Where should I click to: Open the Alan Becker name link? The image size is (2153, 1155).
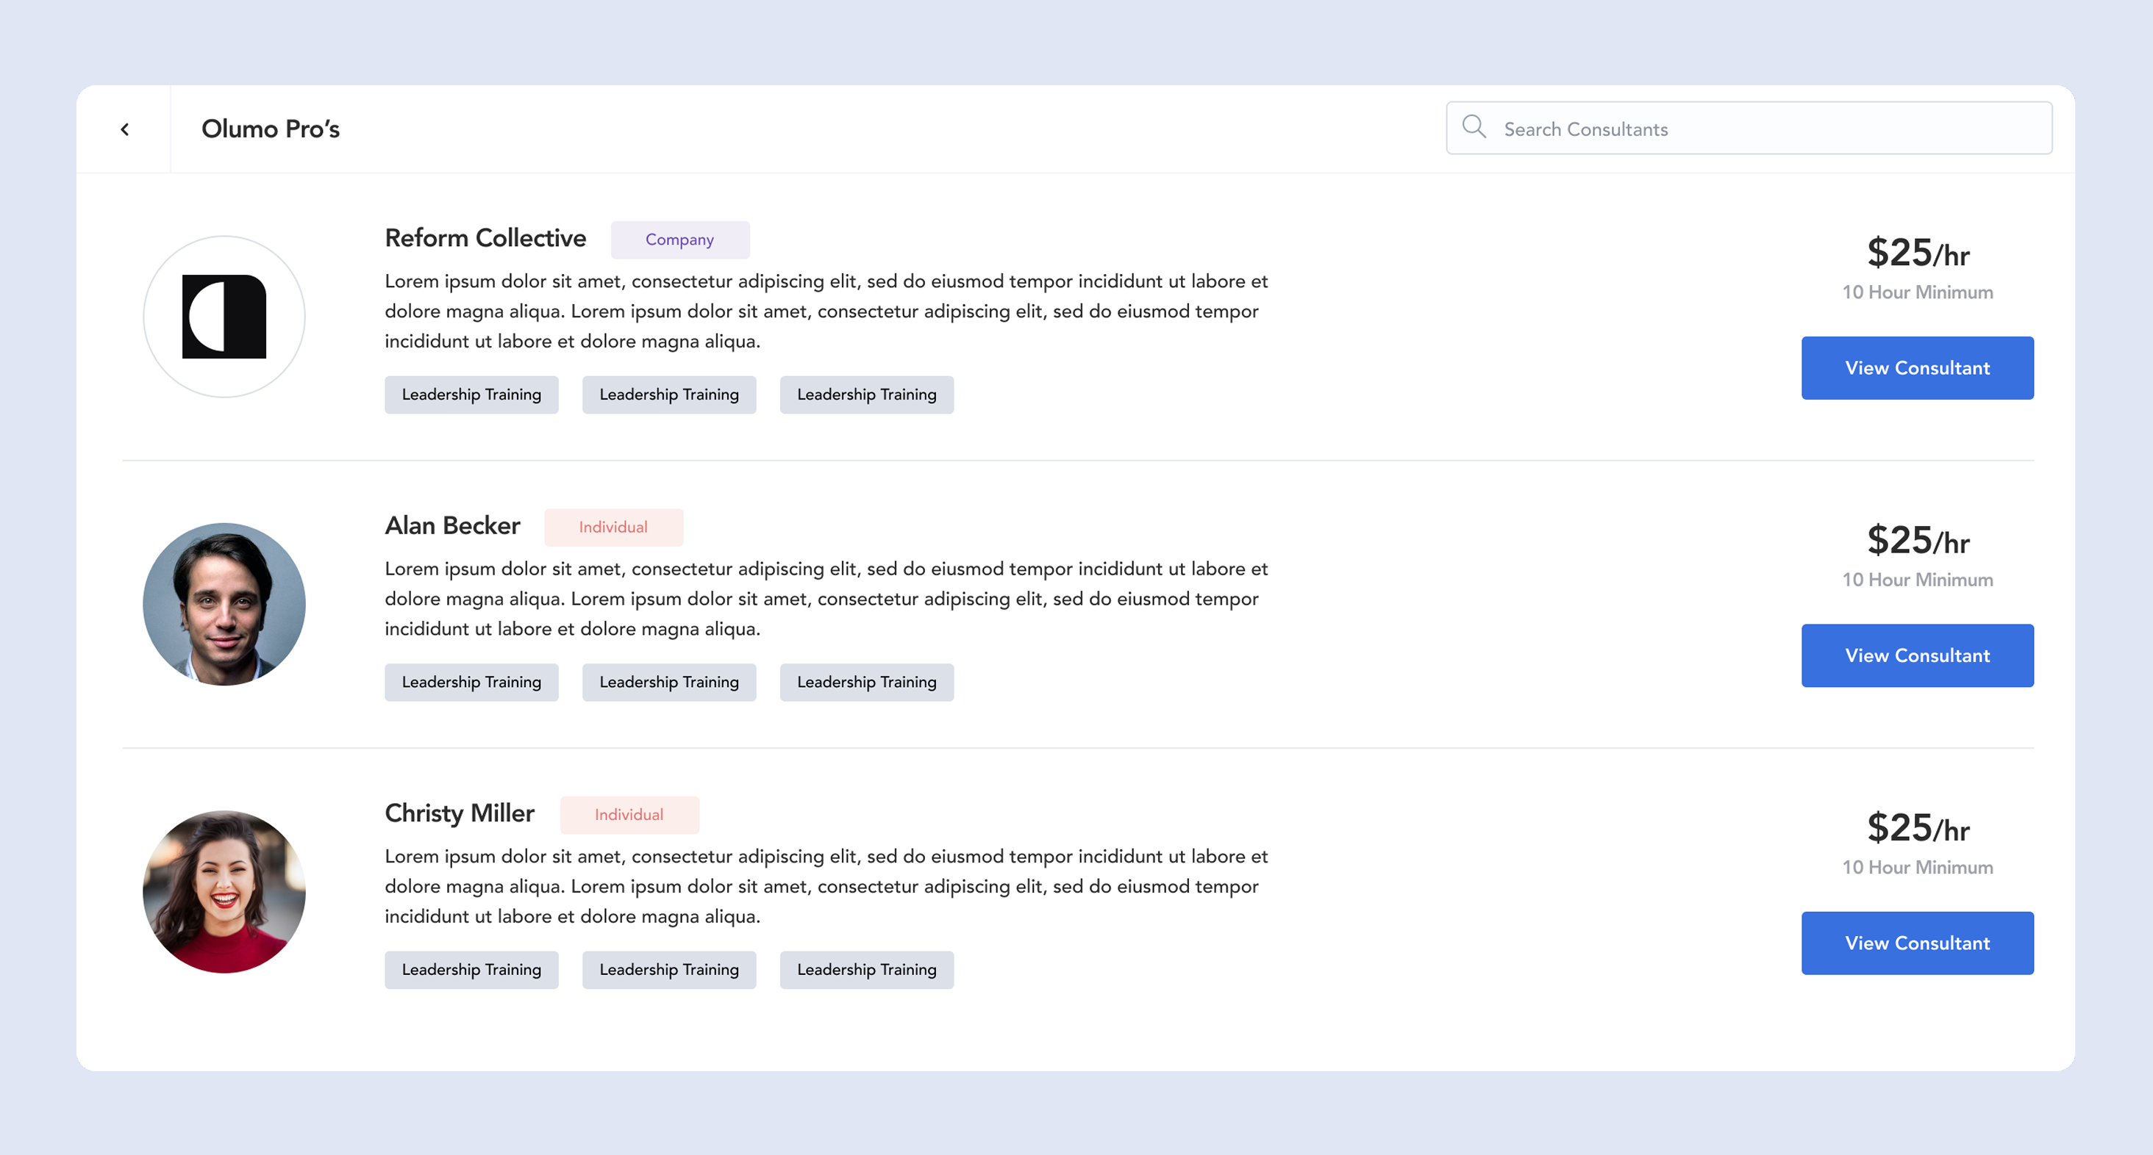[x=452, y=525]
